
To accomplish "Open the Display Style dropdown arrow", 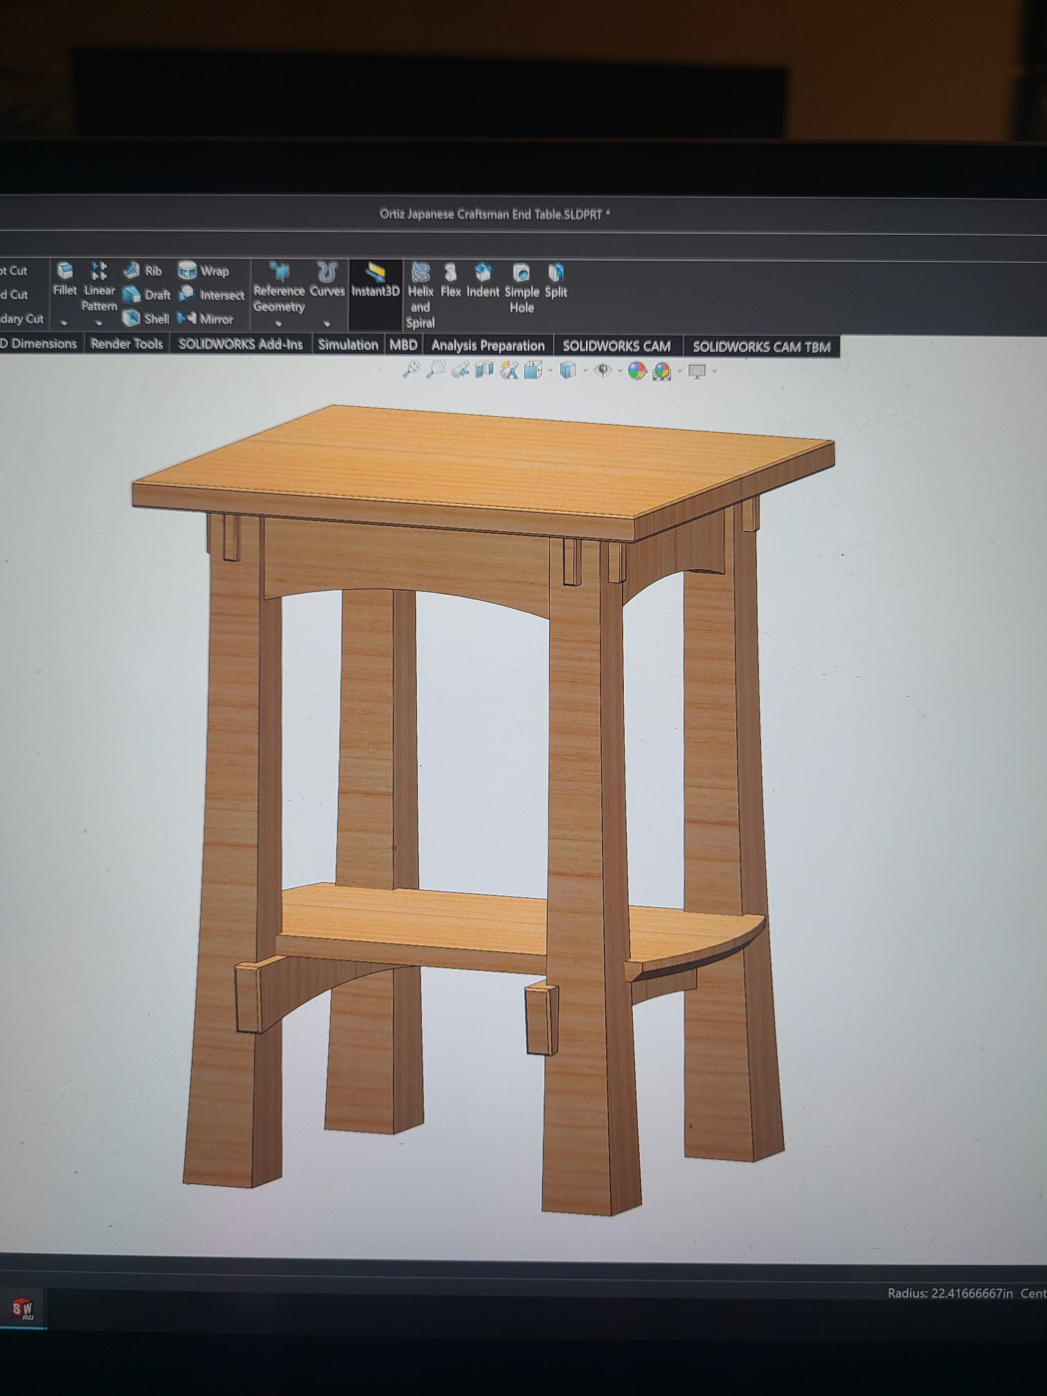I will 585,371.
